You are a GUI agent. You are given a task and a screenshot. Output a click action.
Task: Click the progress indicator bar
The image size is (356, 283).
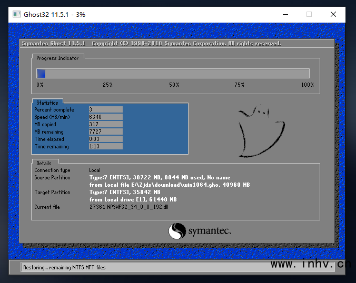pos(172,74)
